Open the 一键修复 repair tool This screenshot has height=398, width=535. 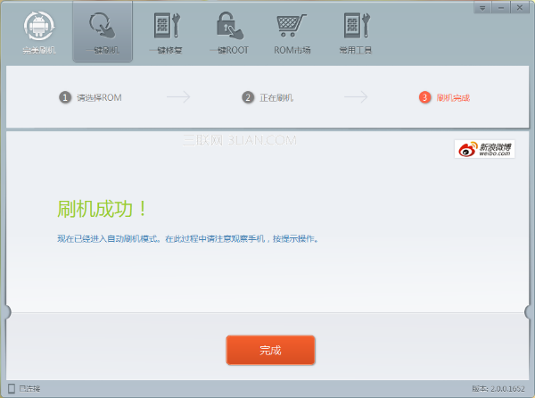166,33
